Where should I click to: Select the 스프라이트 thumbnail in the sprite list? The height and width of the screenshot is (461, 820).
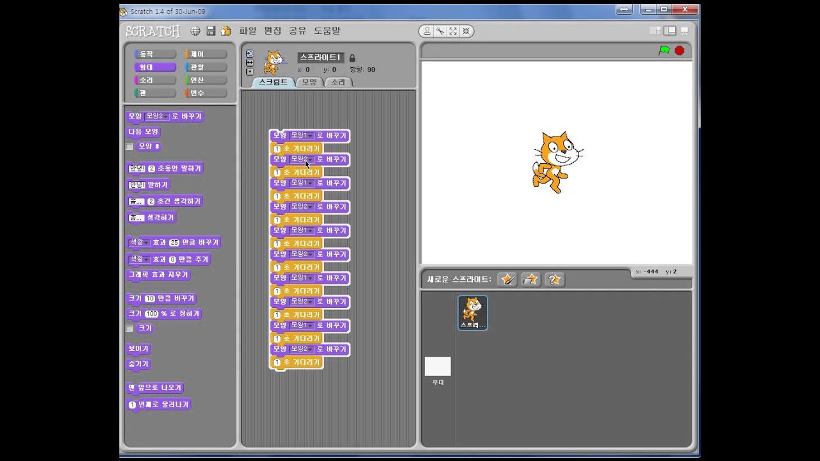click(x=473, y=312)
